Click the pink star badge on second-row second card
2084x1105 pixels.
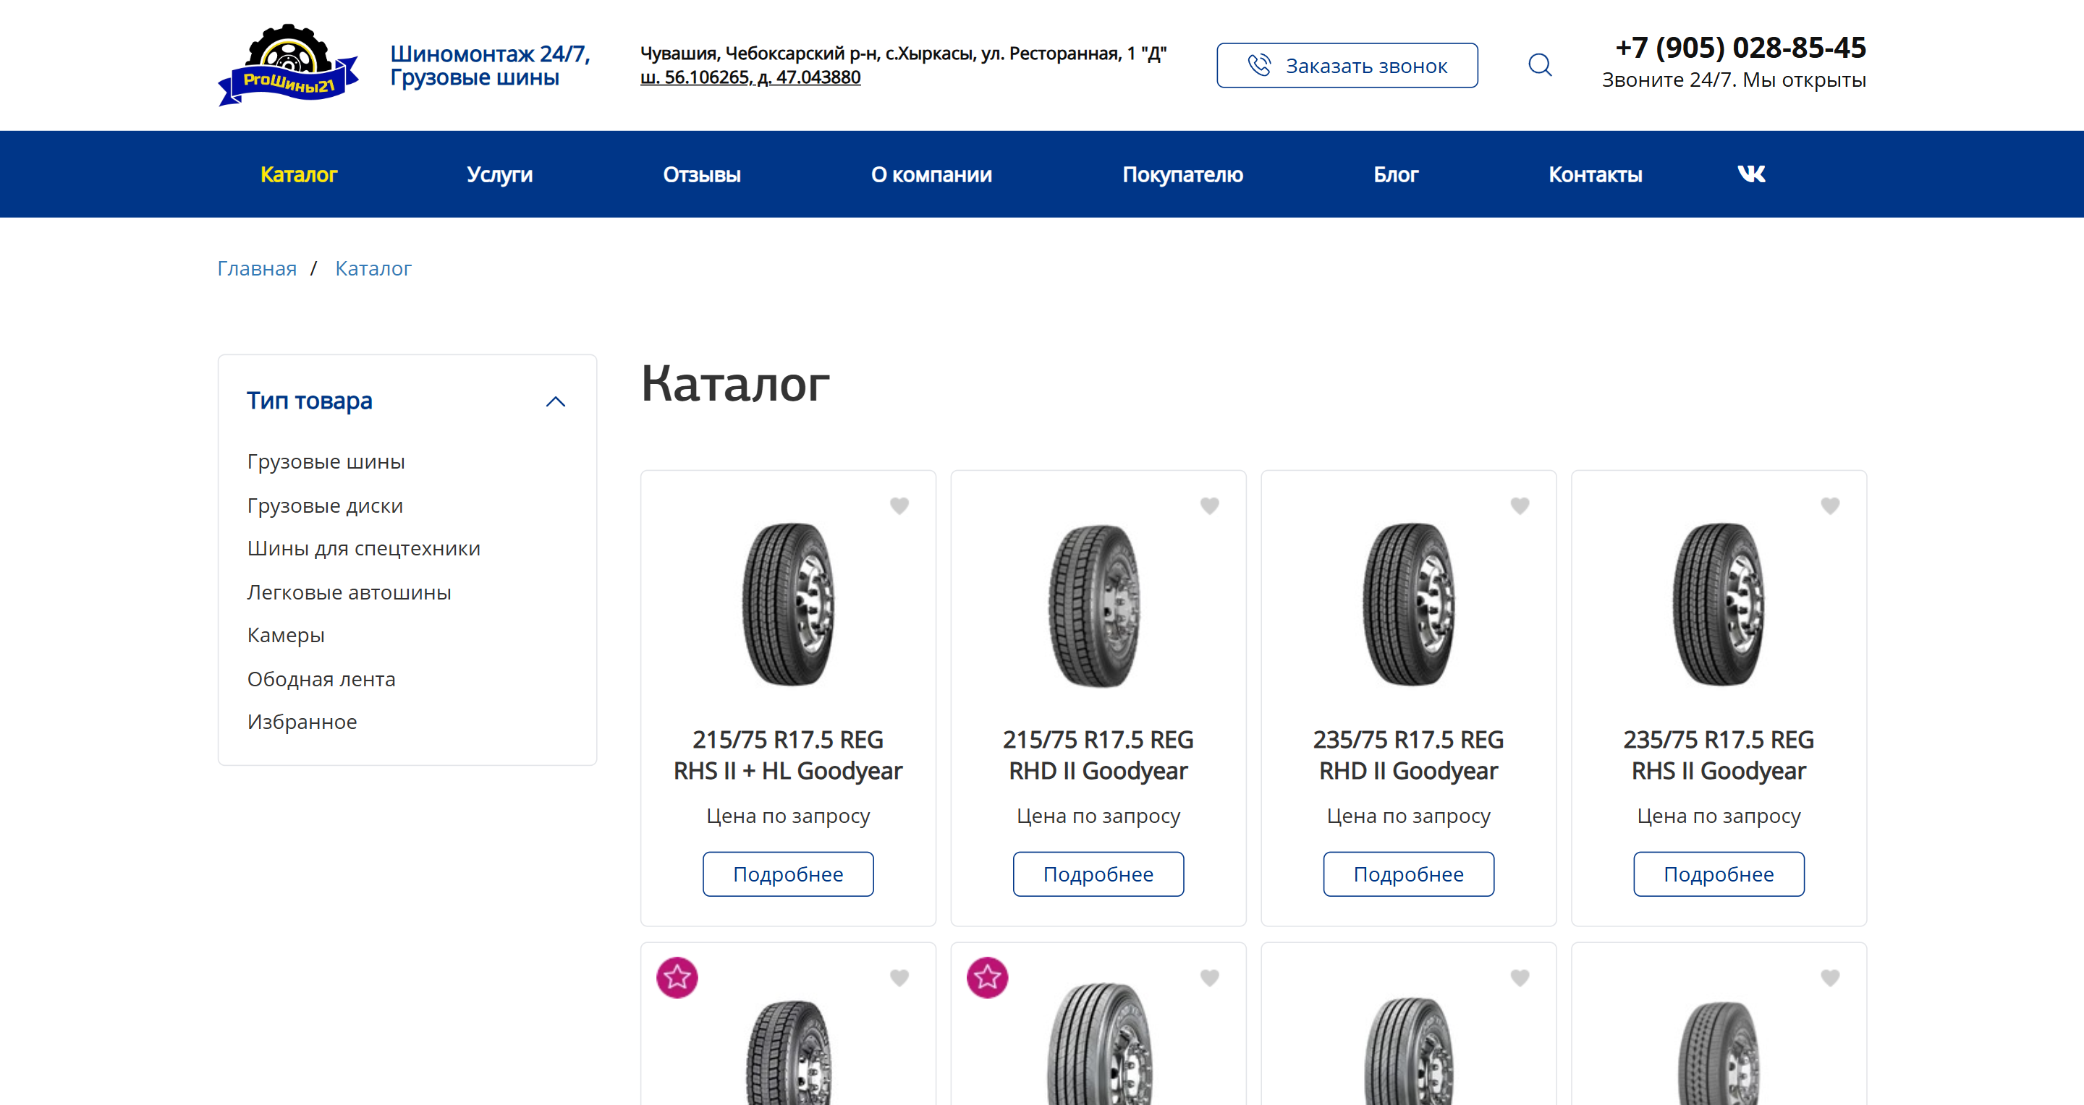point(987,977)
